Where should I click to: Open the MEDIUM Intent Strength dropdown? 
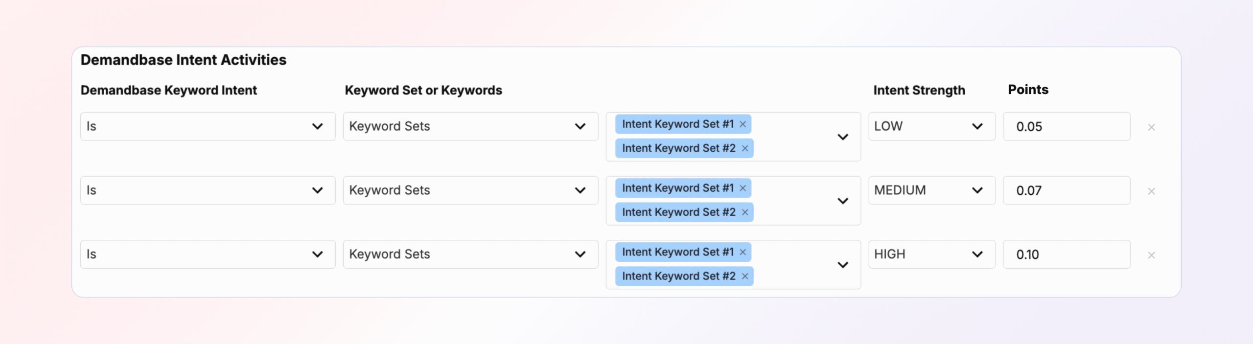[x=931, y=190]
